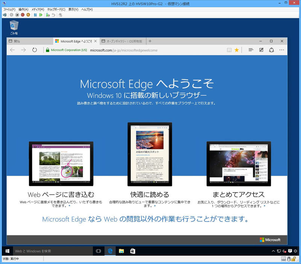
Task: Switch to the 開始 tab in Edge
Action: click(x=30, y=41)
